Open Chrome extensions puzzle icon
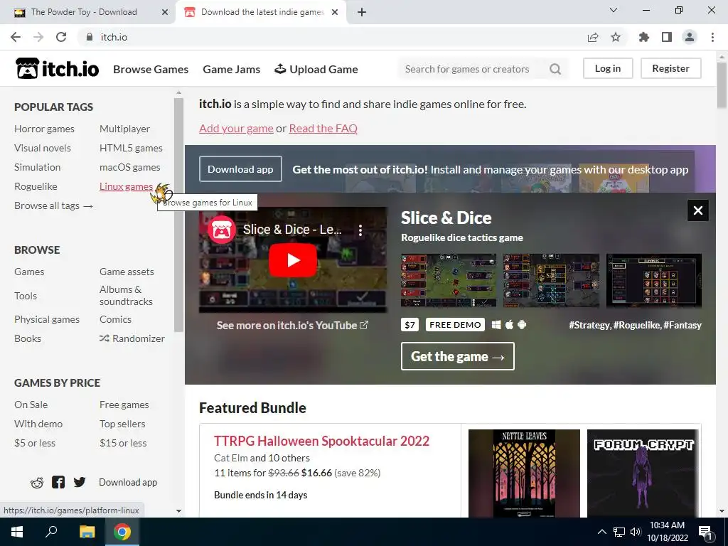 [x=644, y=37]
